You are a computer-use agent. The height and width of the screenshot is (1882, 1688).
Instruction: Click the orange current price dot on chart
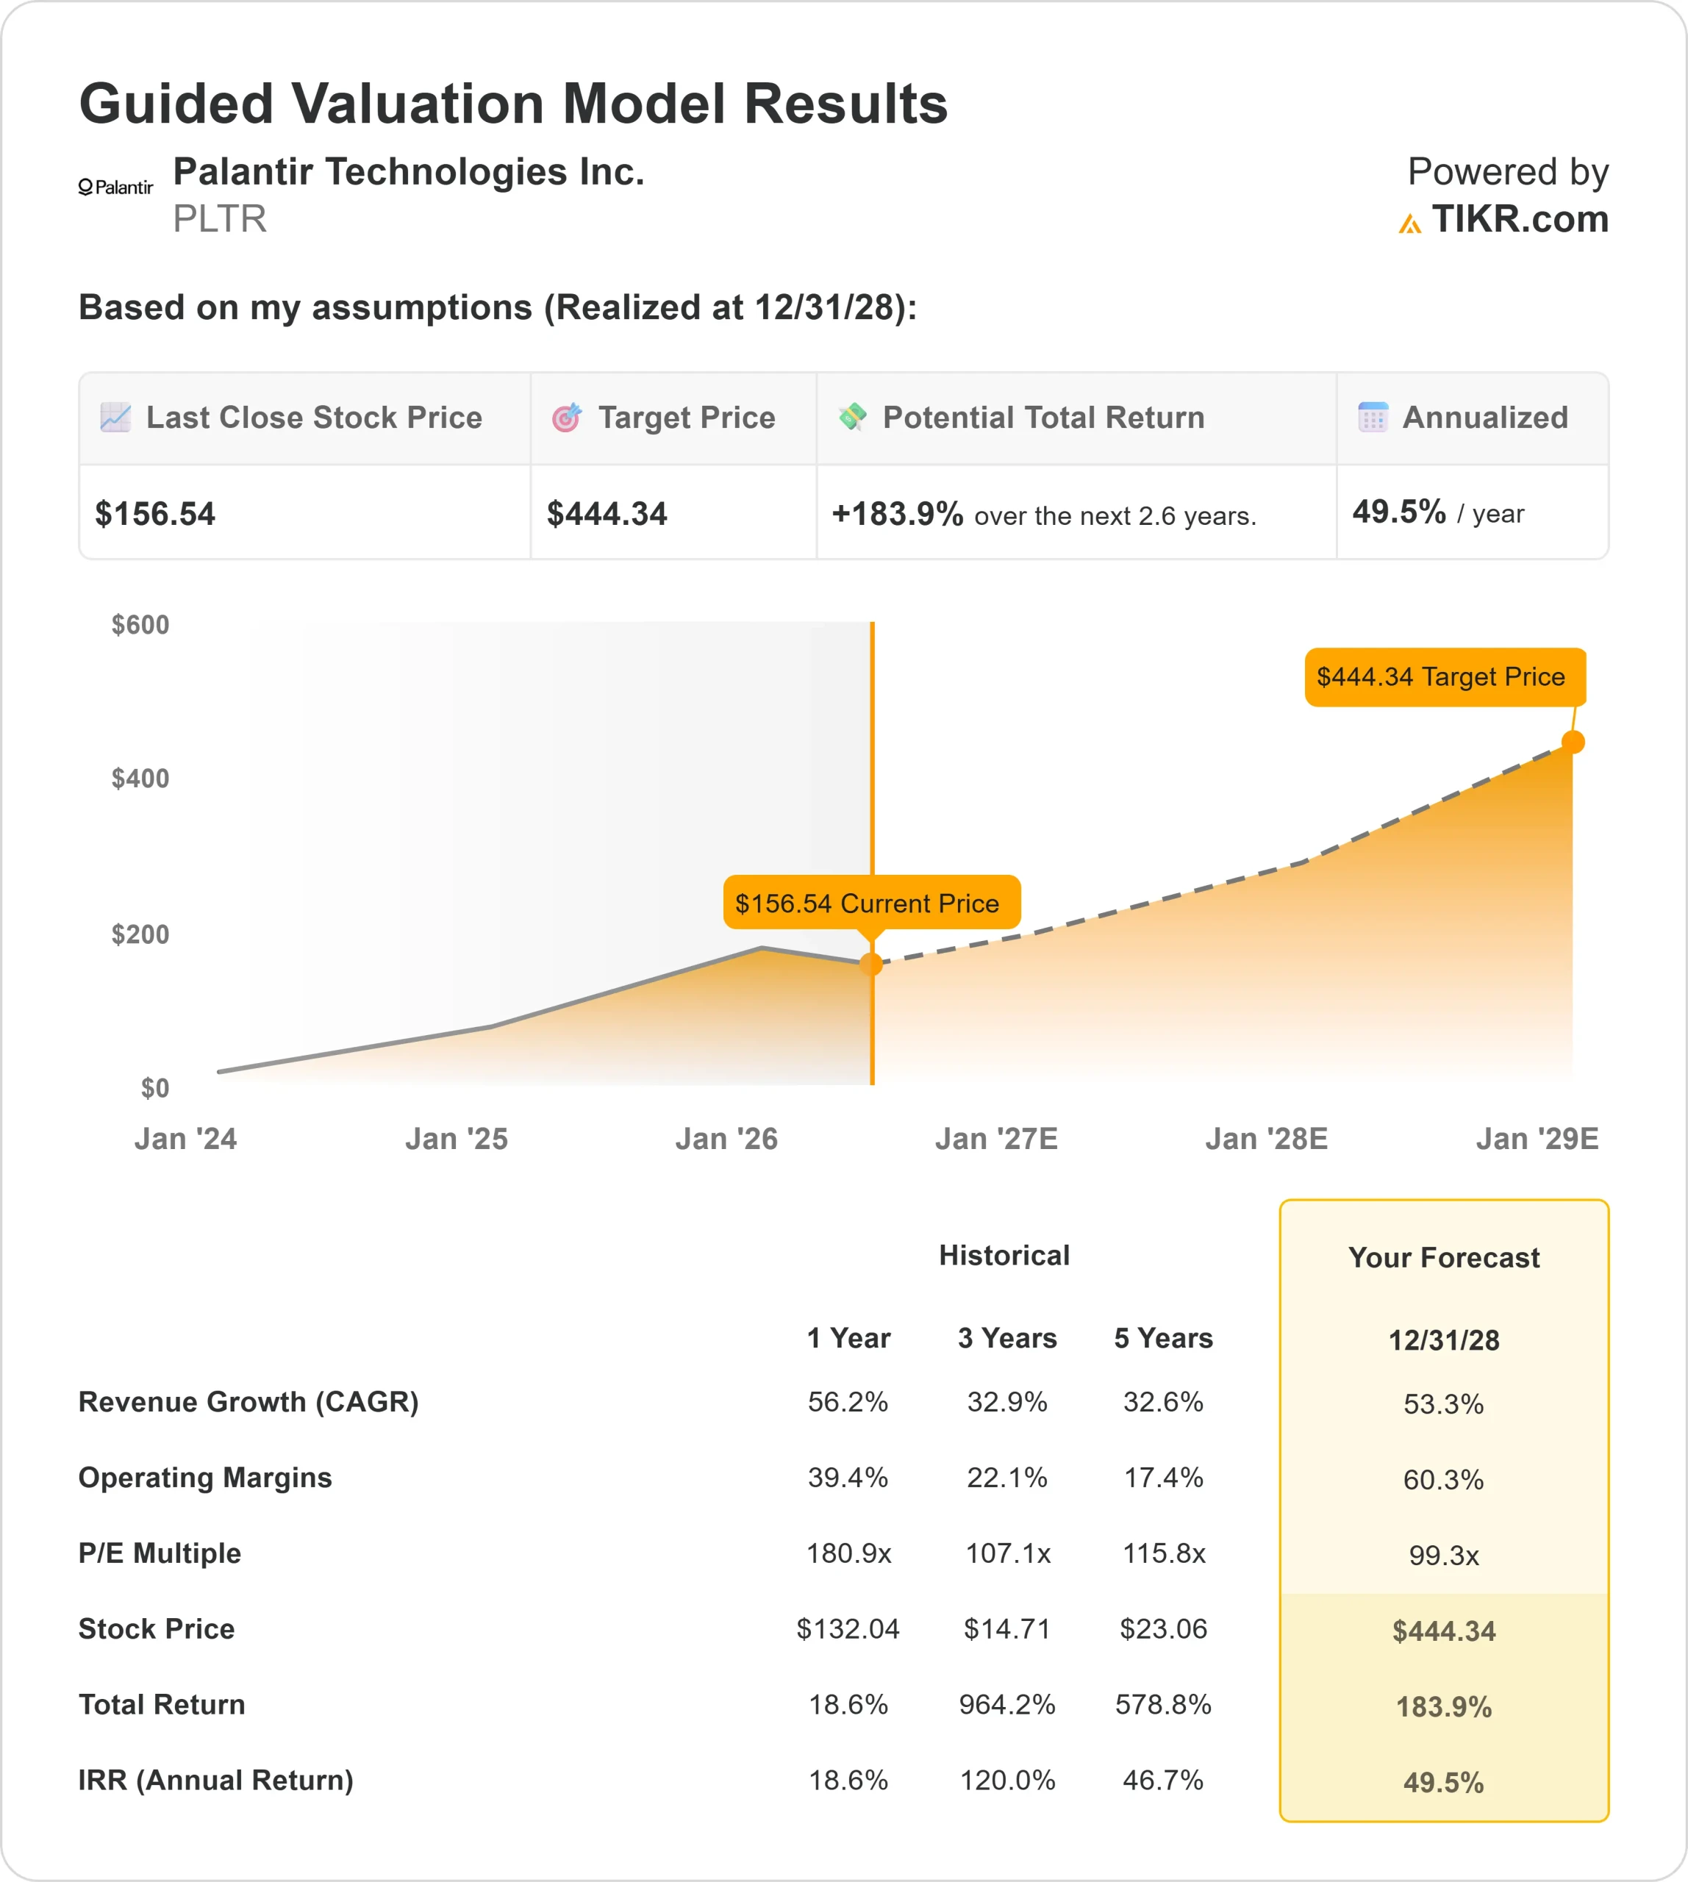coord(872,965)
